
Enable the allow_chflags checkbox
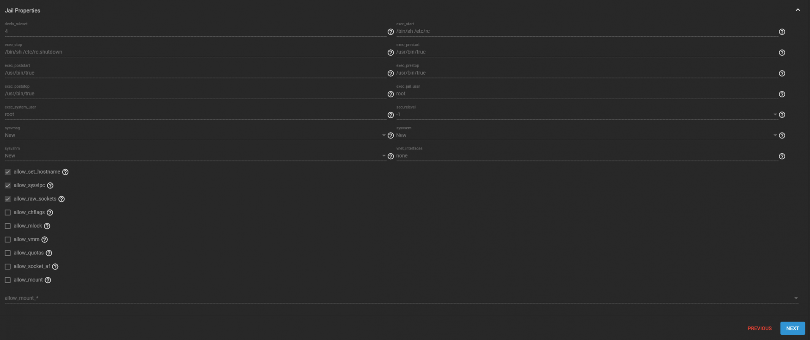[8, 212]
